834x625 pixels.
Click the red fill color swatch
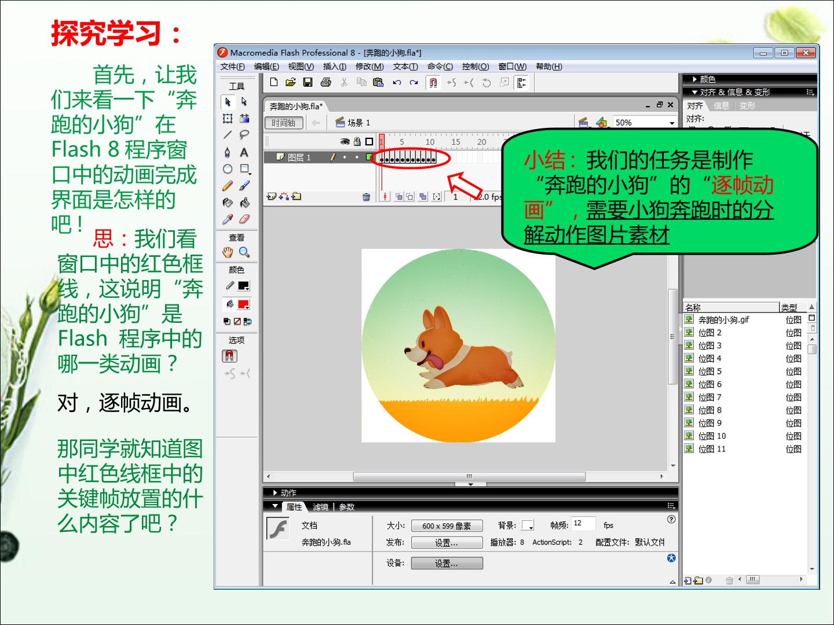click(x=243, y=304)
